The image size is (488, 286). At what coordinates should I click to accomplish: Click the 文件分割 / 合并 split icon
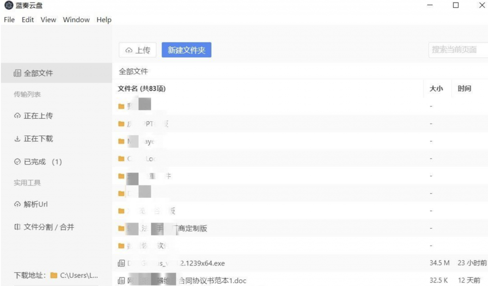tap(18, 227)
